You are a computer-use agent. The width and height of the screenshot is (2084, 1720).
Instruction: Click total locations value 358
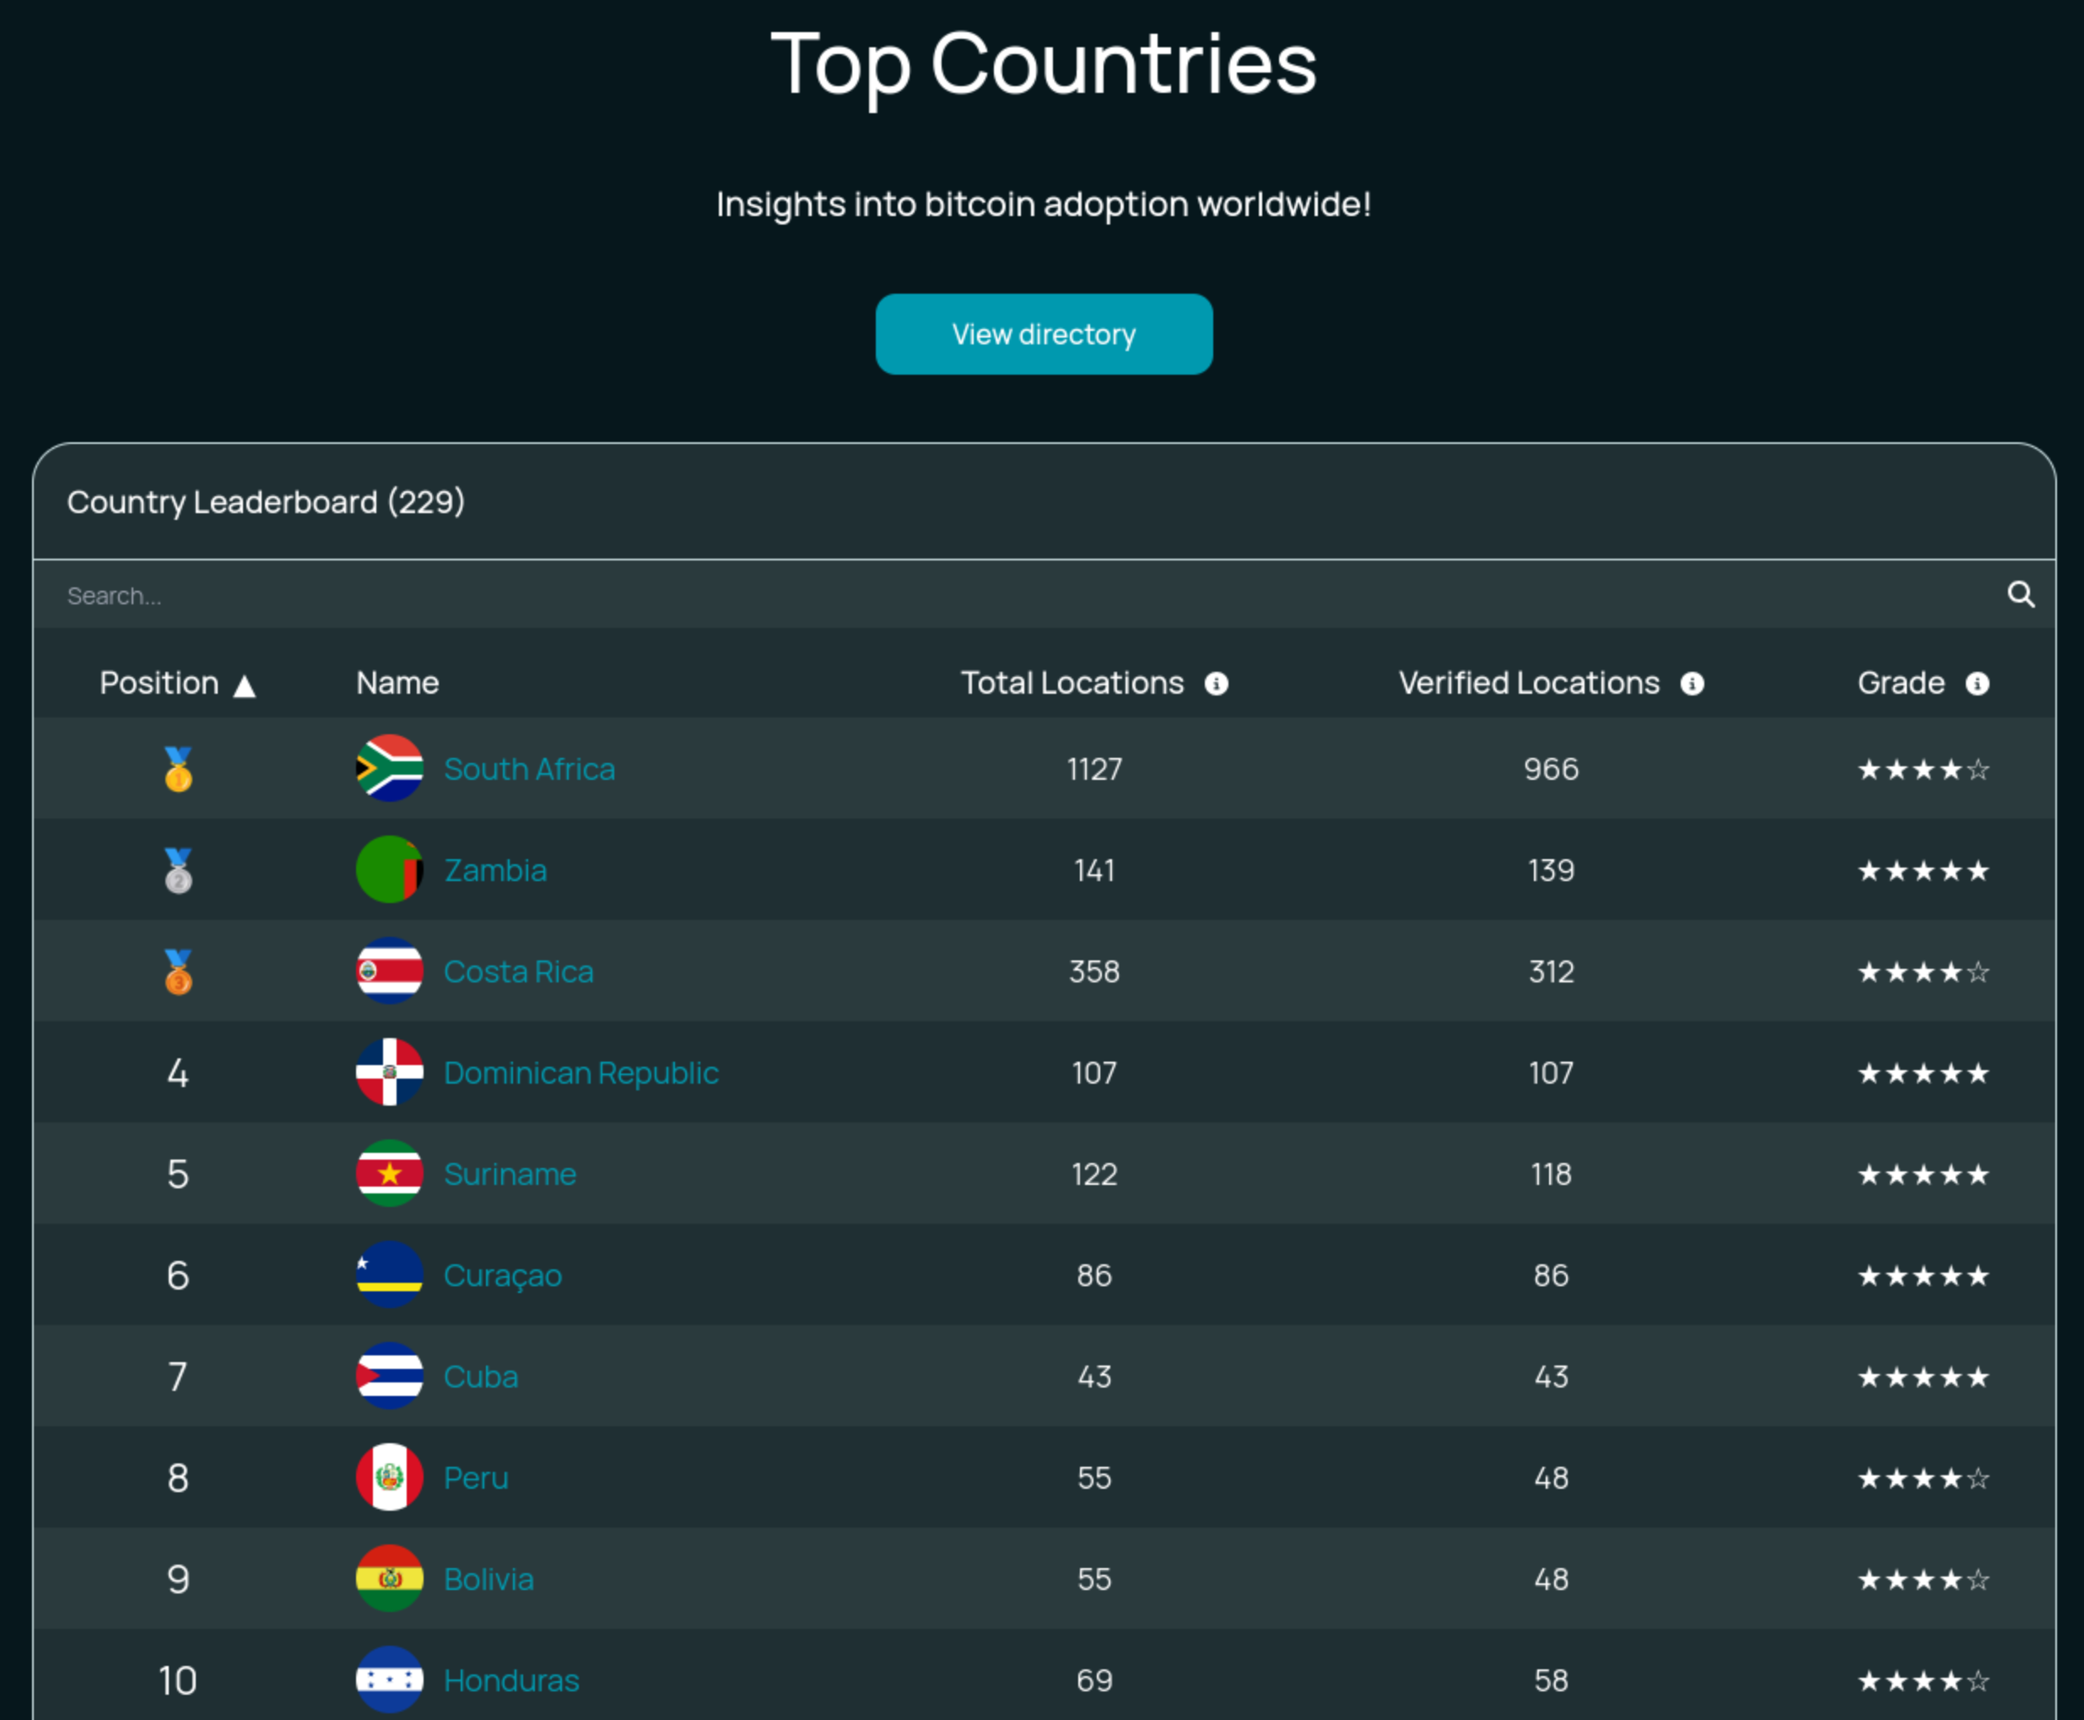tap(1094, 971)
